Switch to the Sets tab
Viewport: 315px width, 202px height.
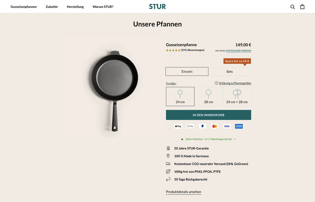[x=229, y=71]
